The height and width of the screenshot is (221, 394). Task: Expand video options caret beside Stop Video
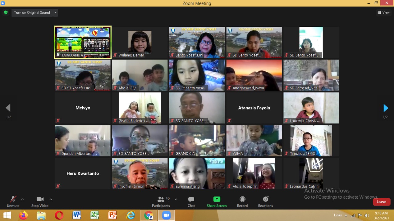coord(51,199)
